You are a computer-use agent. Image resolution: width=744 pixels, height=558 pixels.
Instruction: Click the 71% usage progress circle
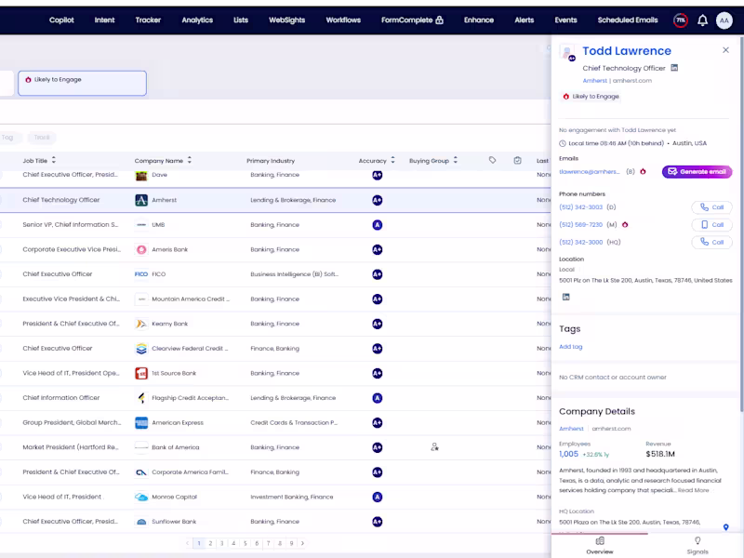click(681, 20)
